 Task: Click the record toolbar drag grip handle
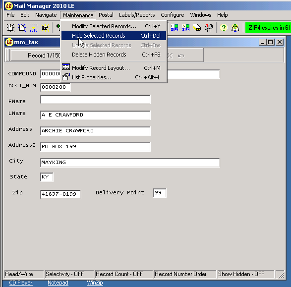8,56
